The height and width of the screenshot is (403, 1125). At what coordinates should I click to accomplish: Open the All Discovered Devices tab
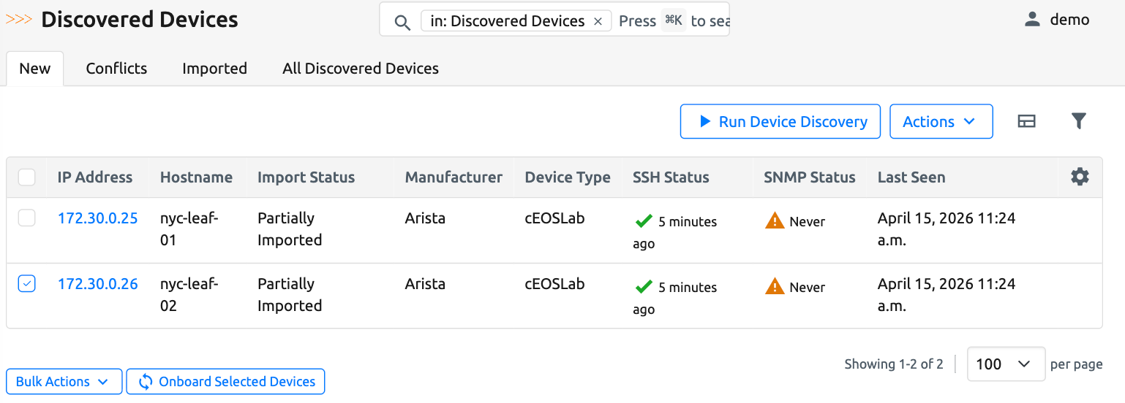tap(361, 69)
